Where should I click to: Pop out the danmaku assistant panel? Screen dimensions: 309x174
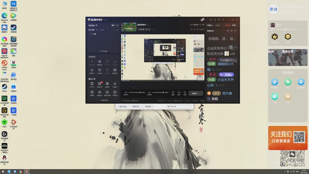(235, 31)
